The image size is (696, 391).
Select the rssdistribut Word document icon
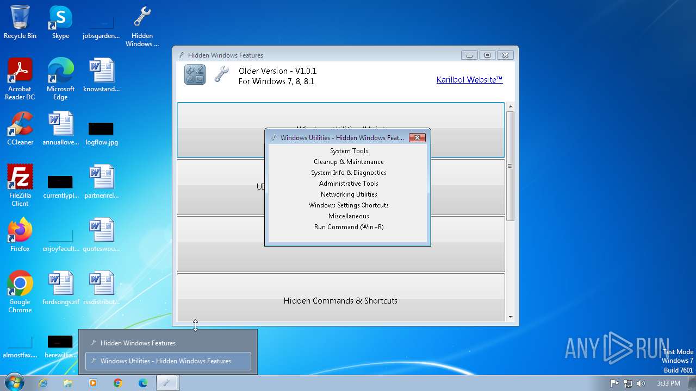pos(101,288)
